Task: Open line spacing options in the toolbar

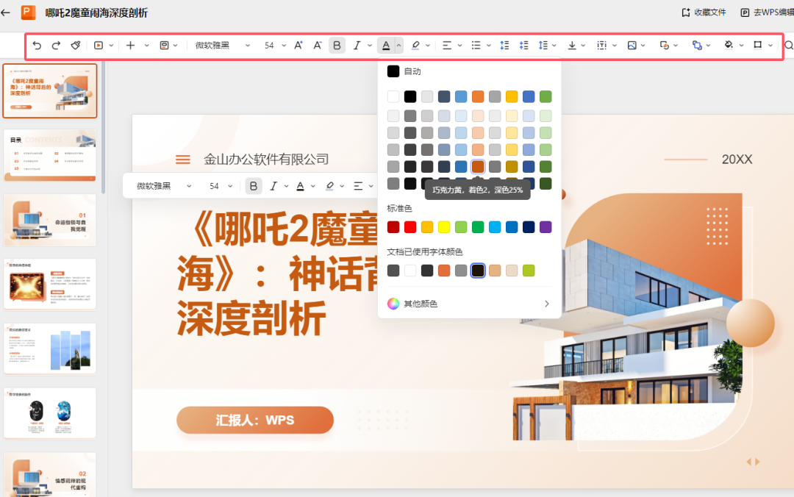Action: (543, 45)
